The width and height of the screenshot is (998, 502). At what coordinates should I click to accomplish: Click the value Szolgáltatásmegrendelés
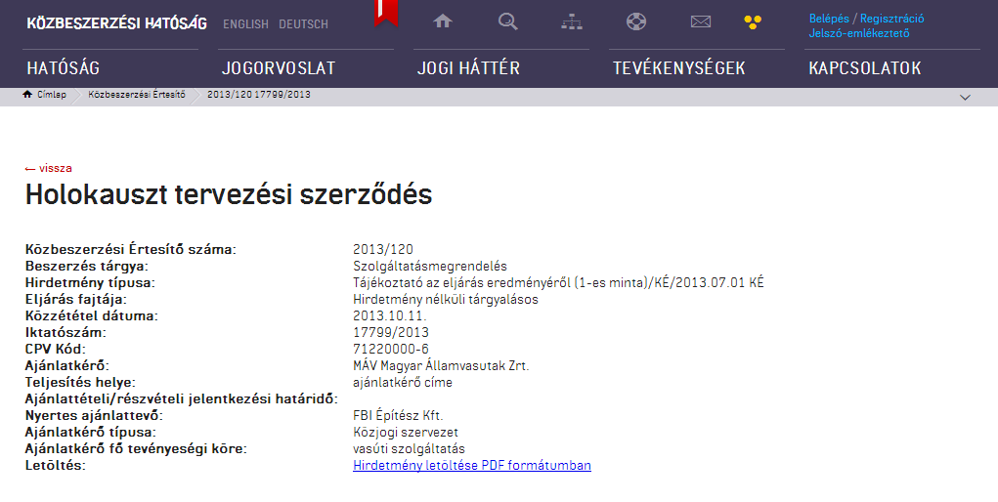click(x=430, y=266)
